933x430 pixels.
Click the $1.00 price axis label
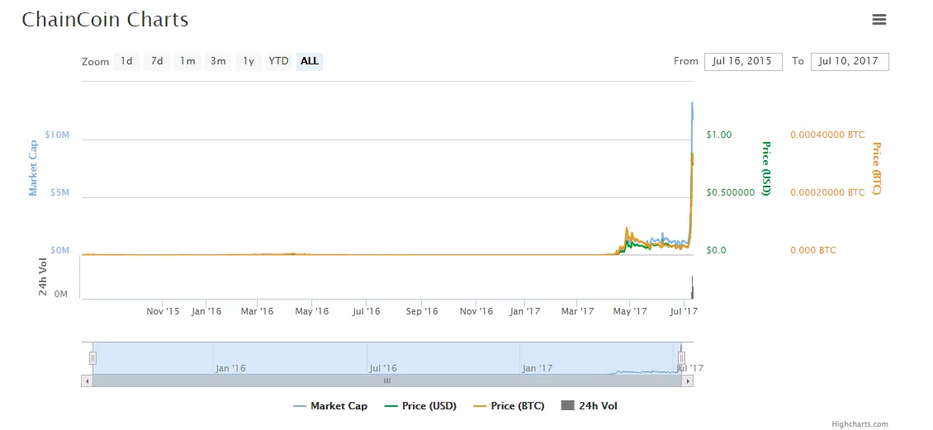719,135
